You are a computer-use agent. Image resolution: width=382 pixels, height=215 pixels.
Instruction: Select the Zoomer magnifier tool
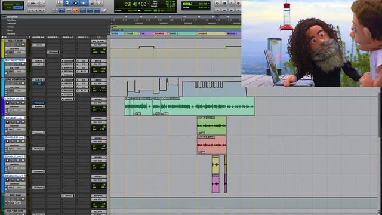(x=59, y=3)
